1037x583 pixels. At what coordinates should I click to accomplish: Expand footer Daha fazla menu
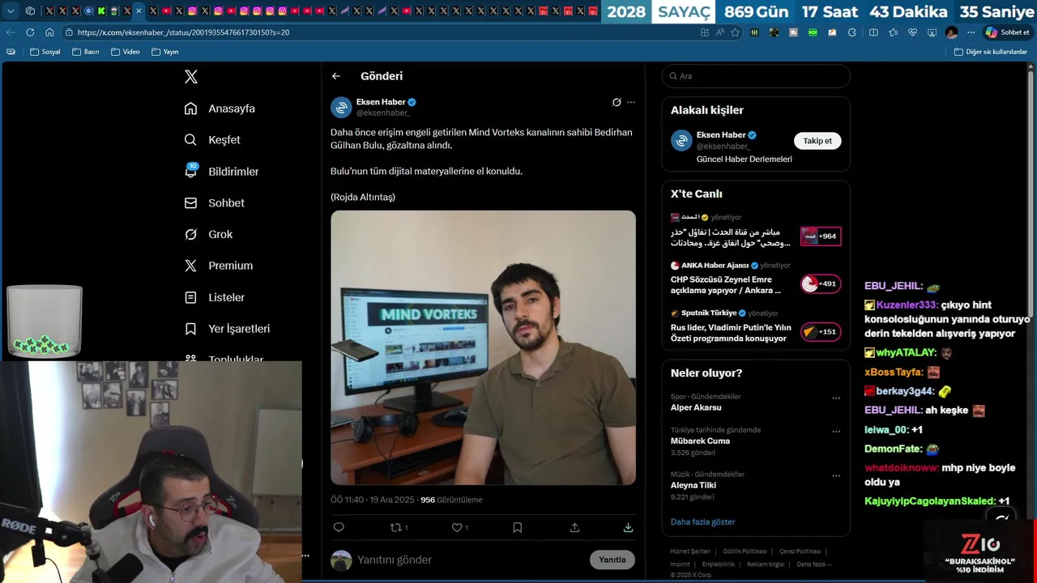coord(813,564)
